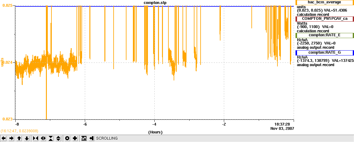The width and height of the screenshot is (354, 142).
Task: Shift the plot down with the down arrow
Action: coord(27,138)
